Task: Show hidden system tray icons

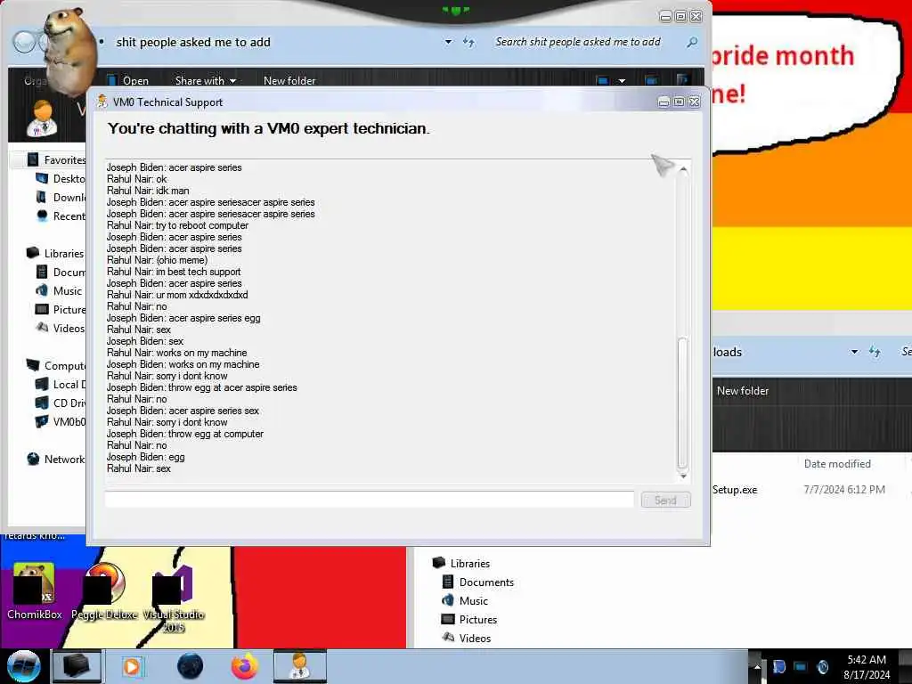Action: click(757, 667)
